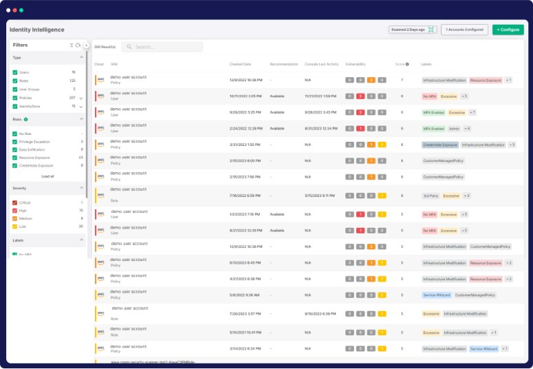
Task: Toggle the Privilege Escalation risk checkbox
Action: tap(15, 141)
